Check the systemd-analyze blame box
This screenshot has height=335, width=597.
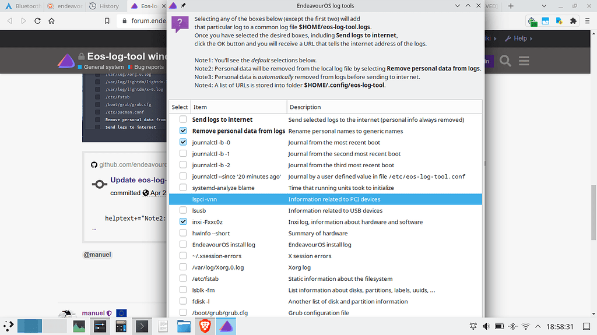pyautogui.click(x=183, y=188)
